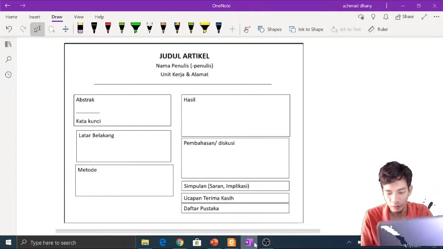443x249 pixels.
Task: Open the Help tab
Action: [x=99, y=17]
